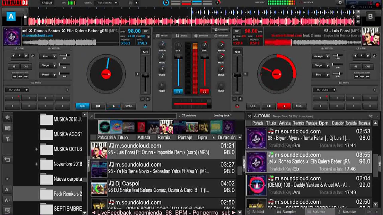Image resolution: width=383 pixels, height=215 pixels.
Task: Click the red play button on deck B
Action: point(284,106)
